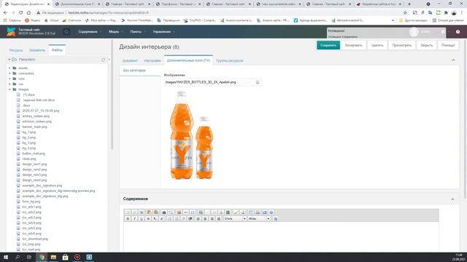Click the Strikethrough button in editor toolbar
This screenshot has height=262, width=467.
[148, 218]
